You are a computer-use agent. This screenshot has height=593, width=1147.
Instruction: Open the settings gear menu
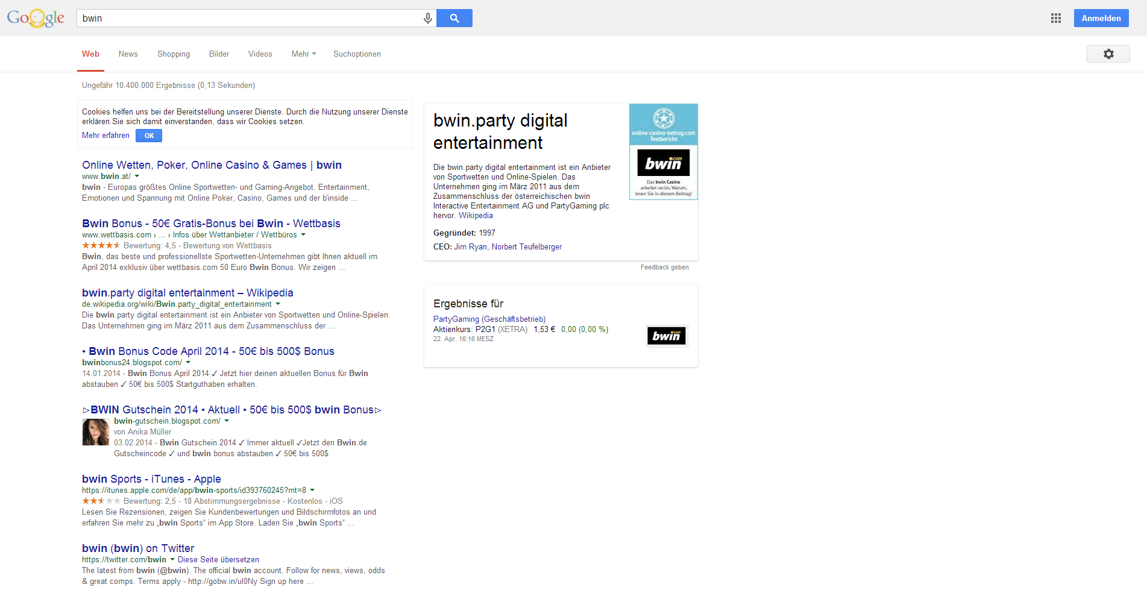pos(1108,54)
